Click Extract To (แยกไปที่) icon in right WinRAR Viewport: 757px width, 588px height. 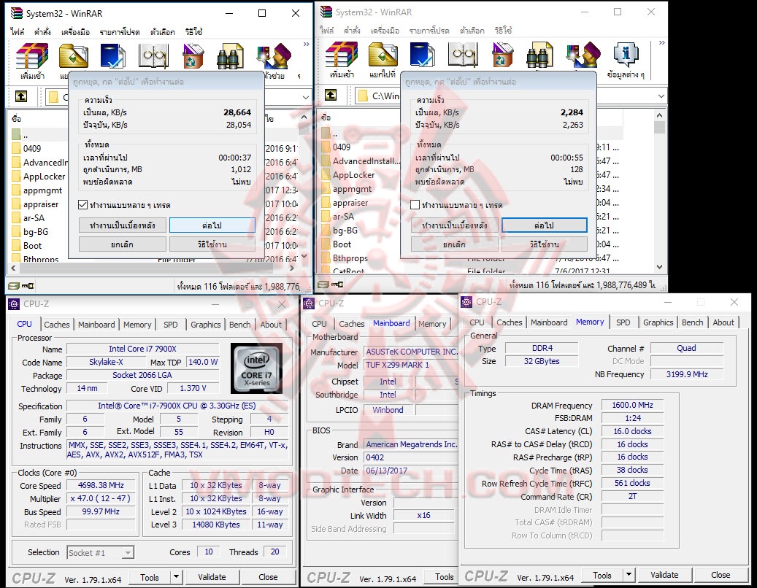(383, 55)
